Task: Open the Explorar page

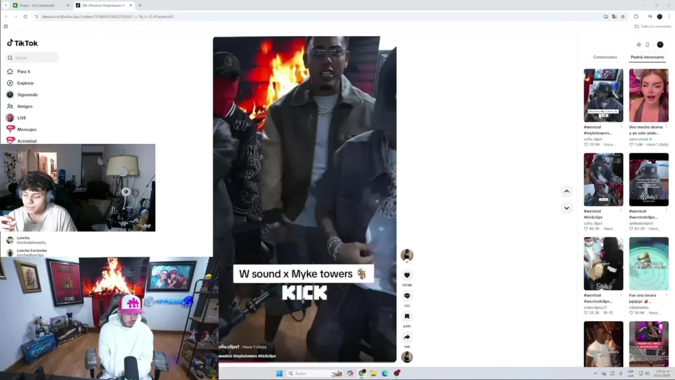Action: (x=21, y=83)
